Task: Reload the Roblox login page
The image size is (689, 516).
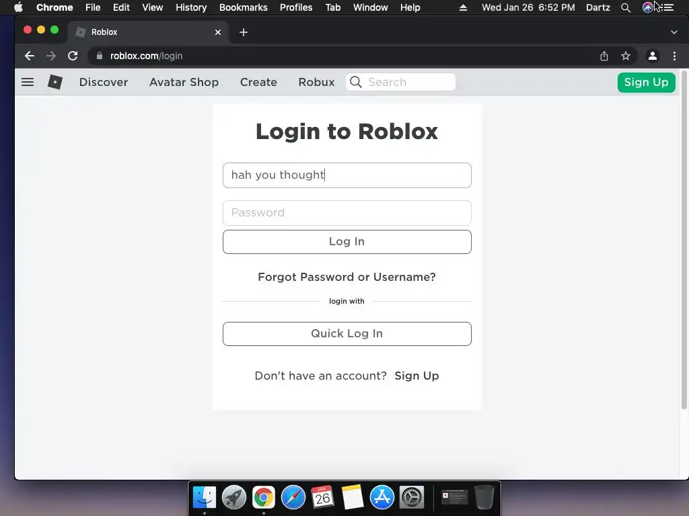Action: pos(73,56)
